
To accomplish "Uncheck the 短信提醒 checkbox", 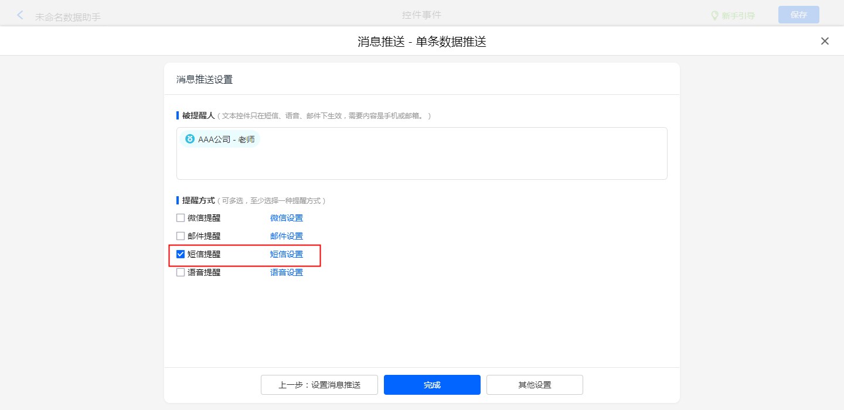I will 181,254.
